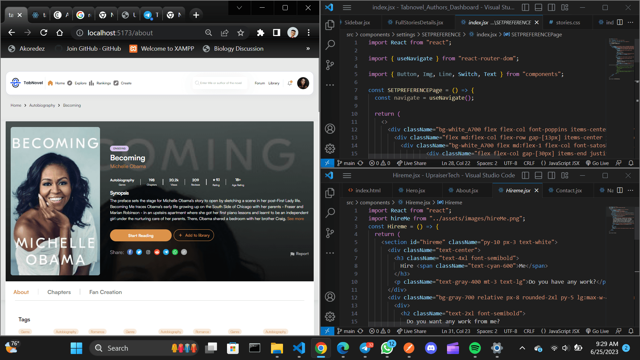
Task: Toggle bottom panel in bottom VS Code title bar
Action: pos(538,175)
